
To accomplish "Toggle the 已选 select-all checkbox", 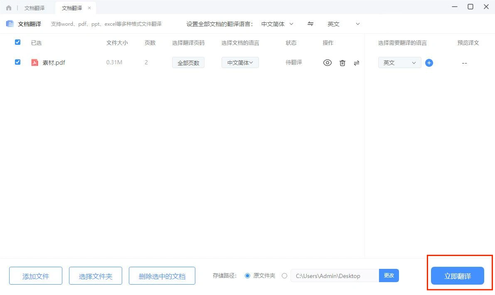I will tap(17, 42).
